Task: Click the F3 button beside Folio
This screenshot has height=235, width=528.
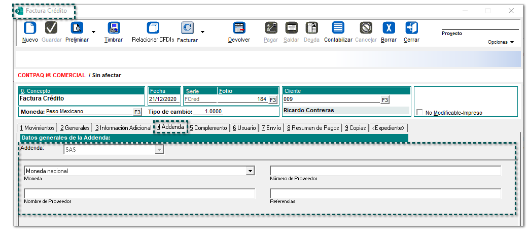Action: [273, 99]
